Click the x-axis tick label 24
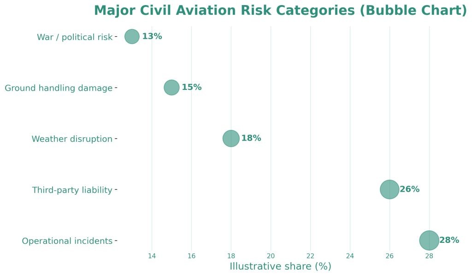Image resolution: width=472 pixels, height=276 pixels. 350,256
